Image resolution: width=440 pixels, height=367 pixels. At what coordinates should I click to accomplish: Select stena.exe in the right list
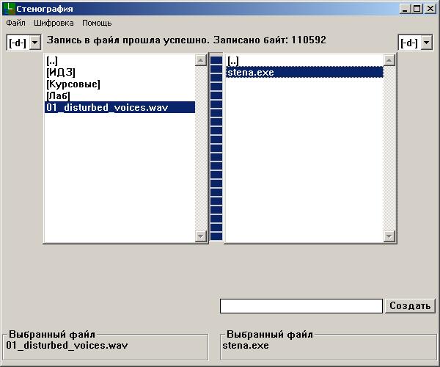point(305,72)
